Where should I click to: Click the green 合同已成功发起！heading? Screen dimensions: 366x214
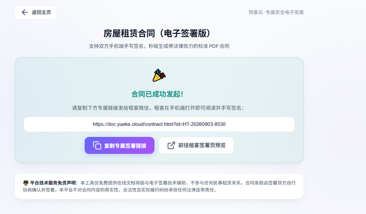click(x=157, y=94)
